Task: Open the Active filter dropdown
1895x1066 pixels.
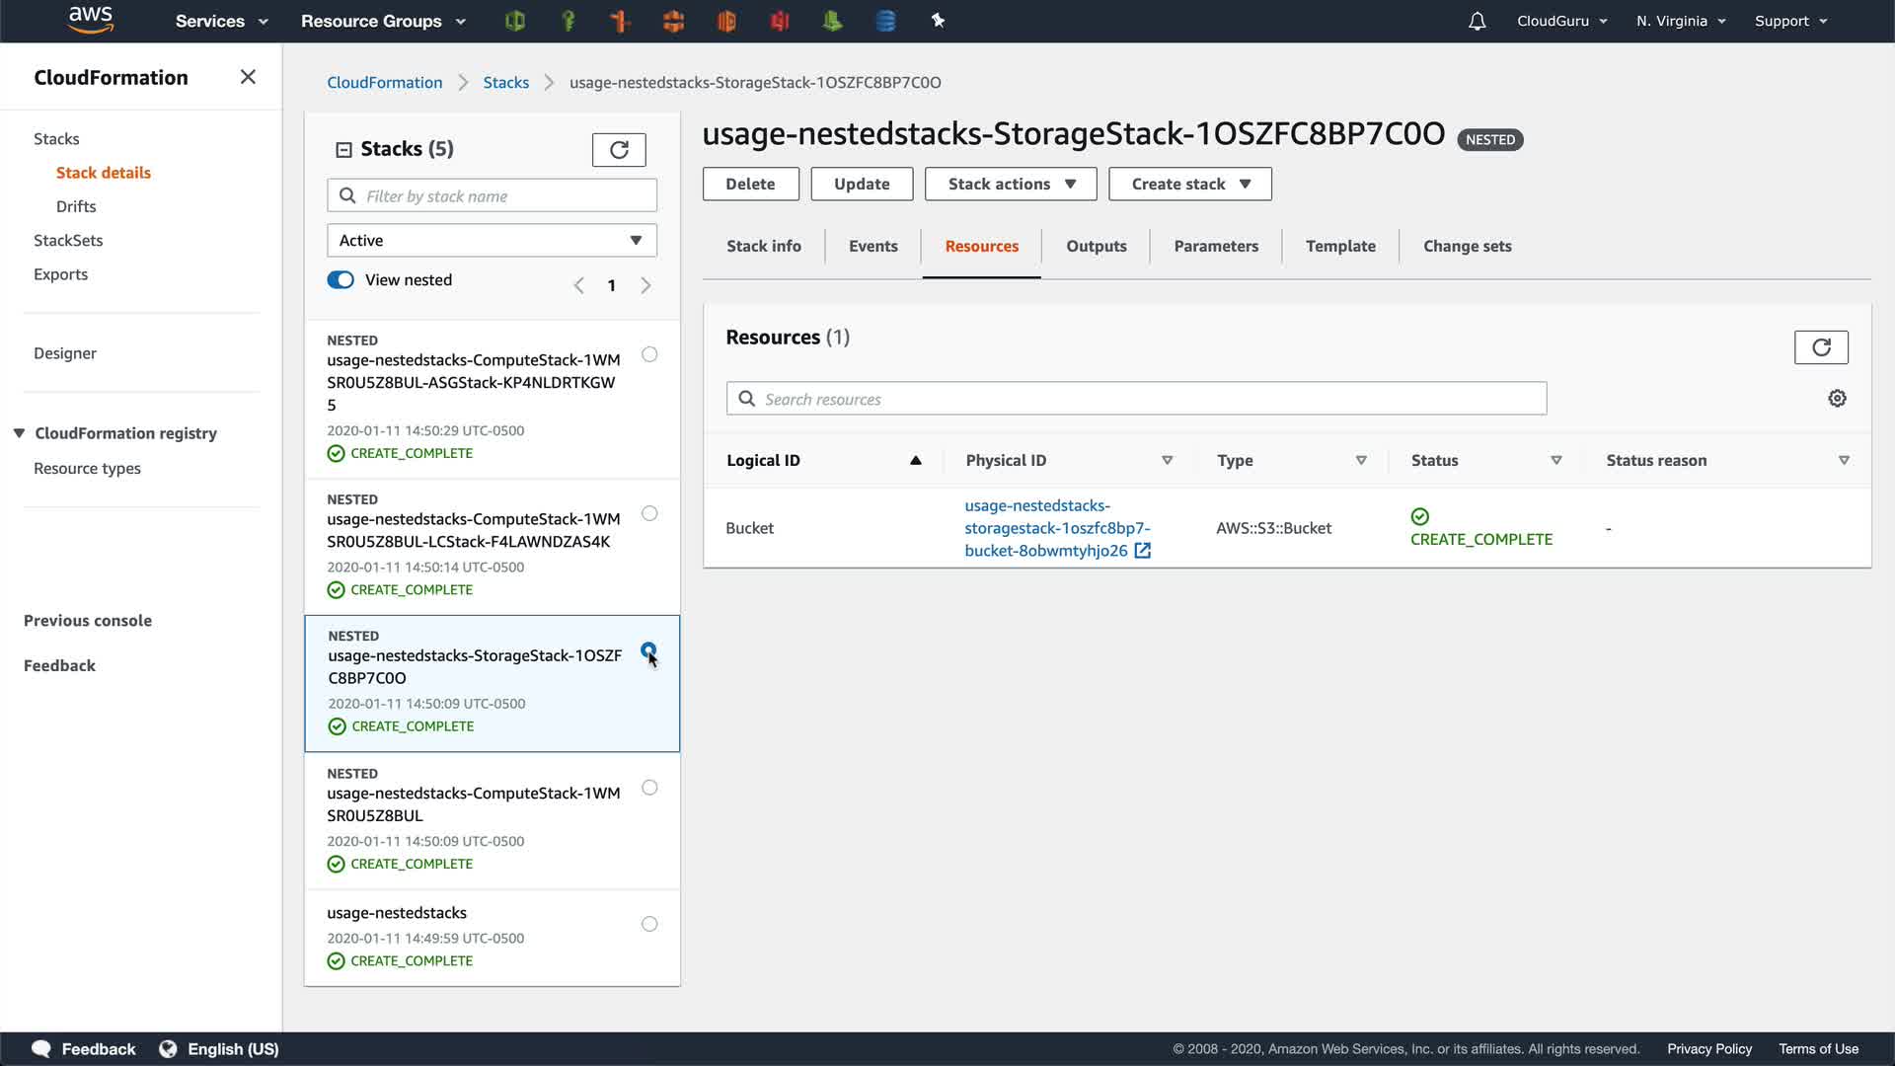Action: 492,241
